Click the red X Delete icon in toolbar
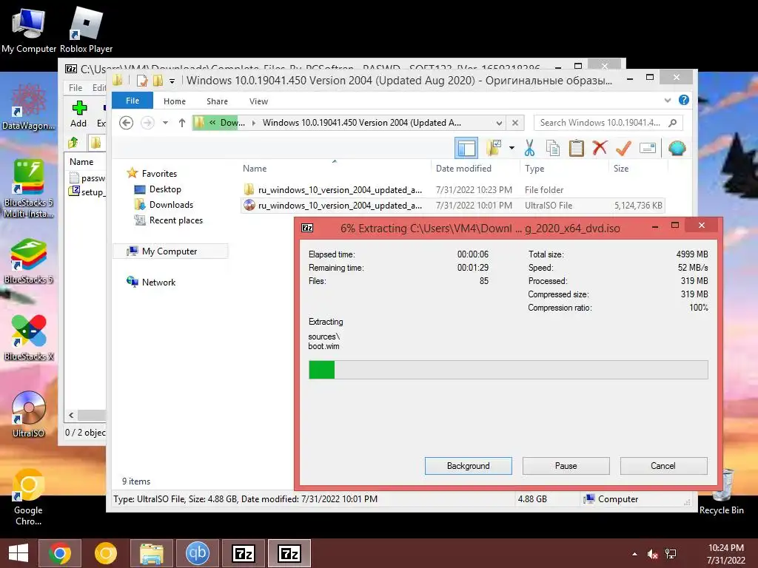758x568 pixels. click(600, 148)
